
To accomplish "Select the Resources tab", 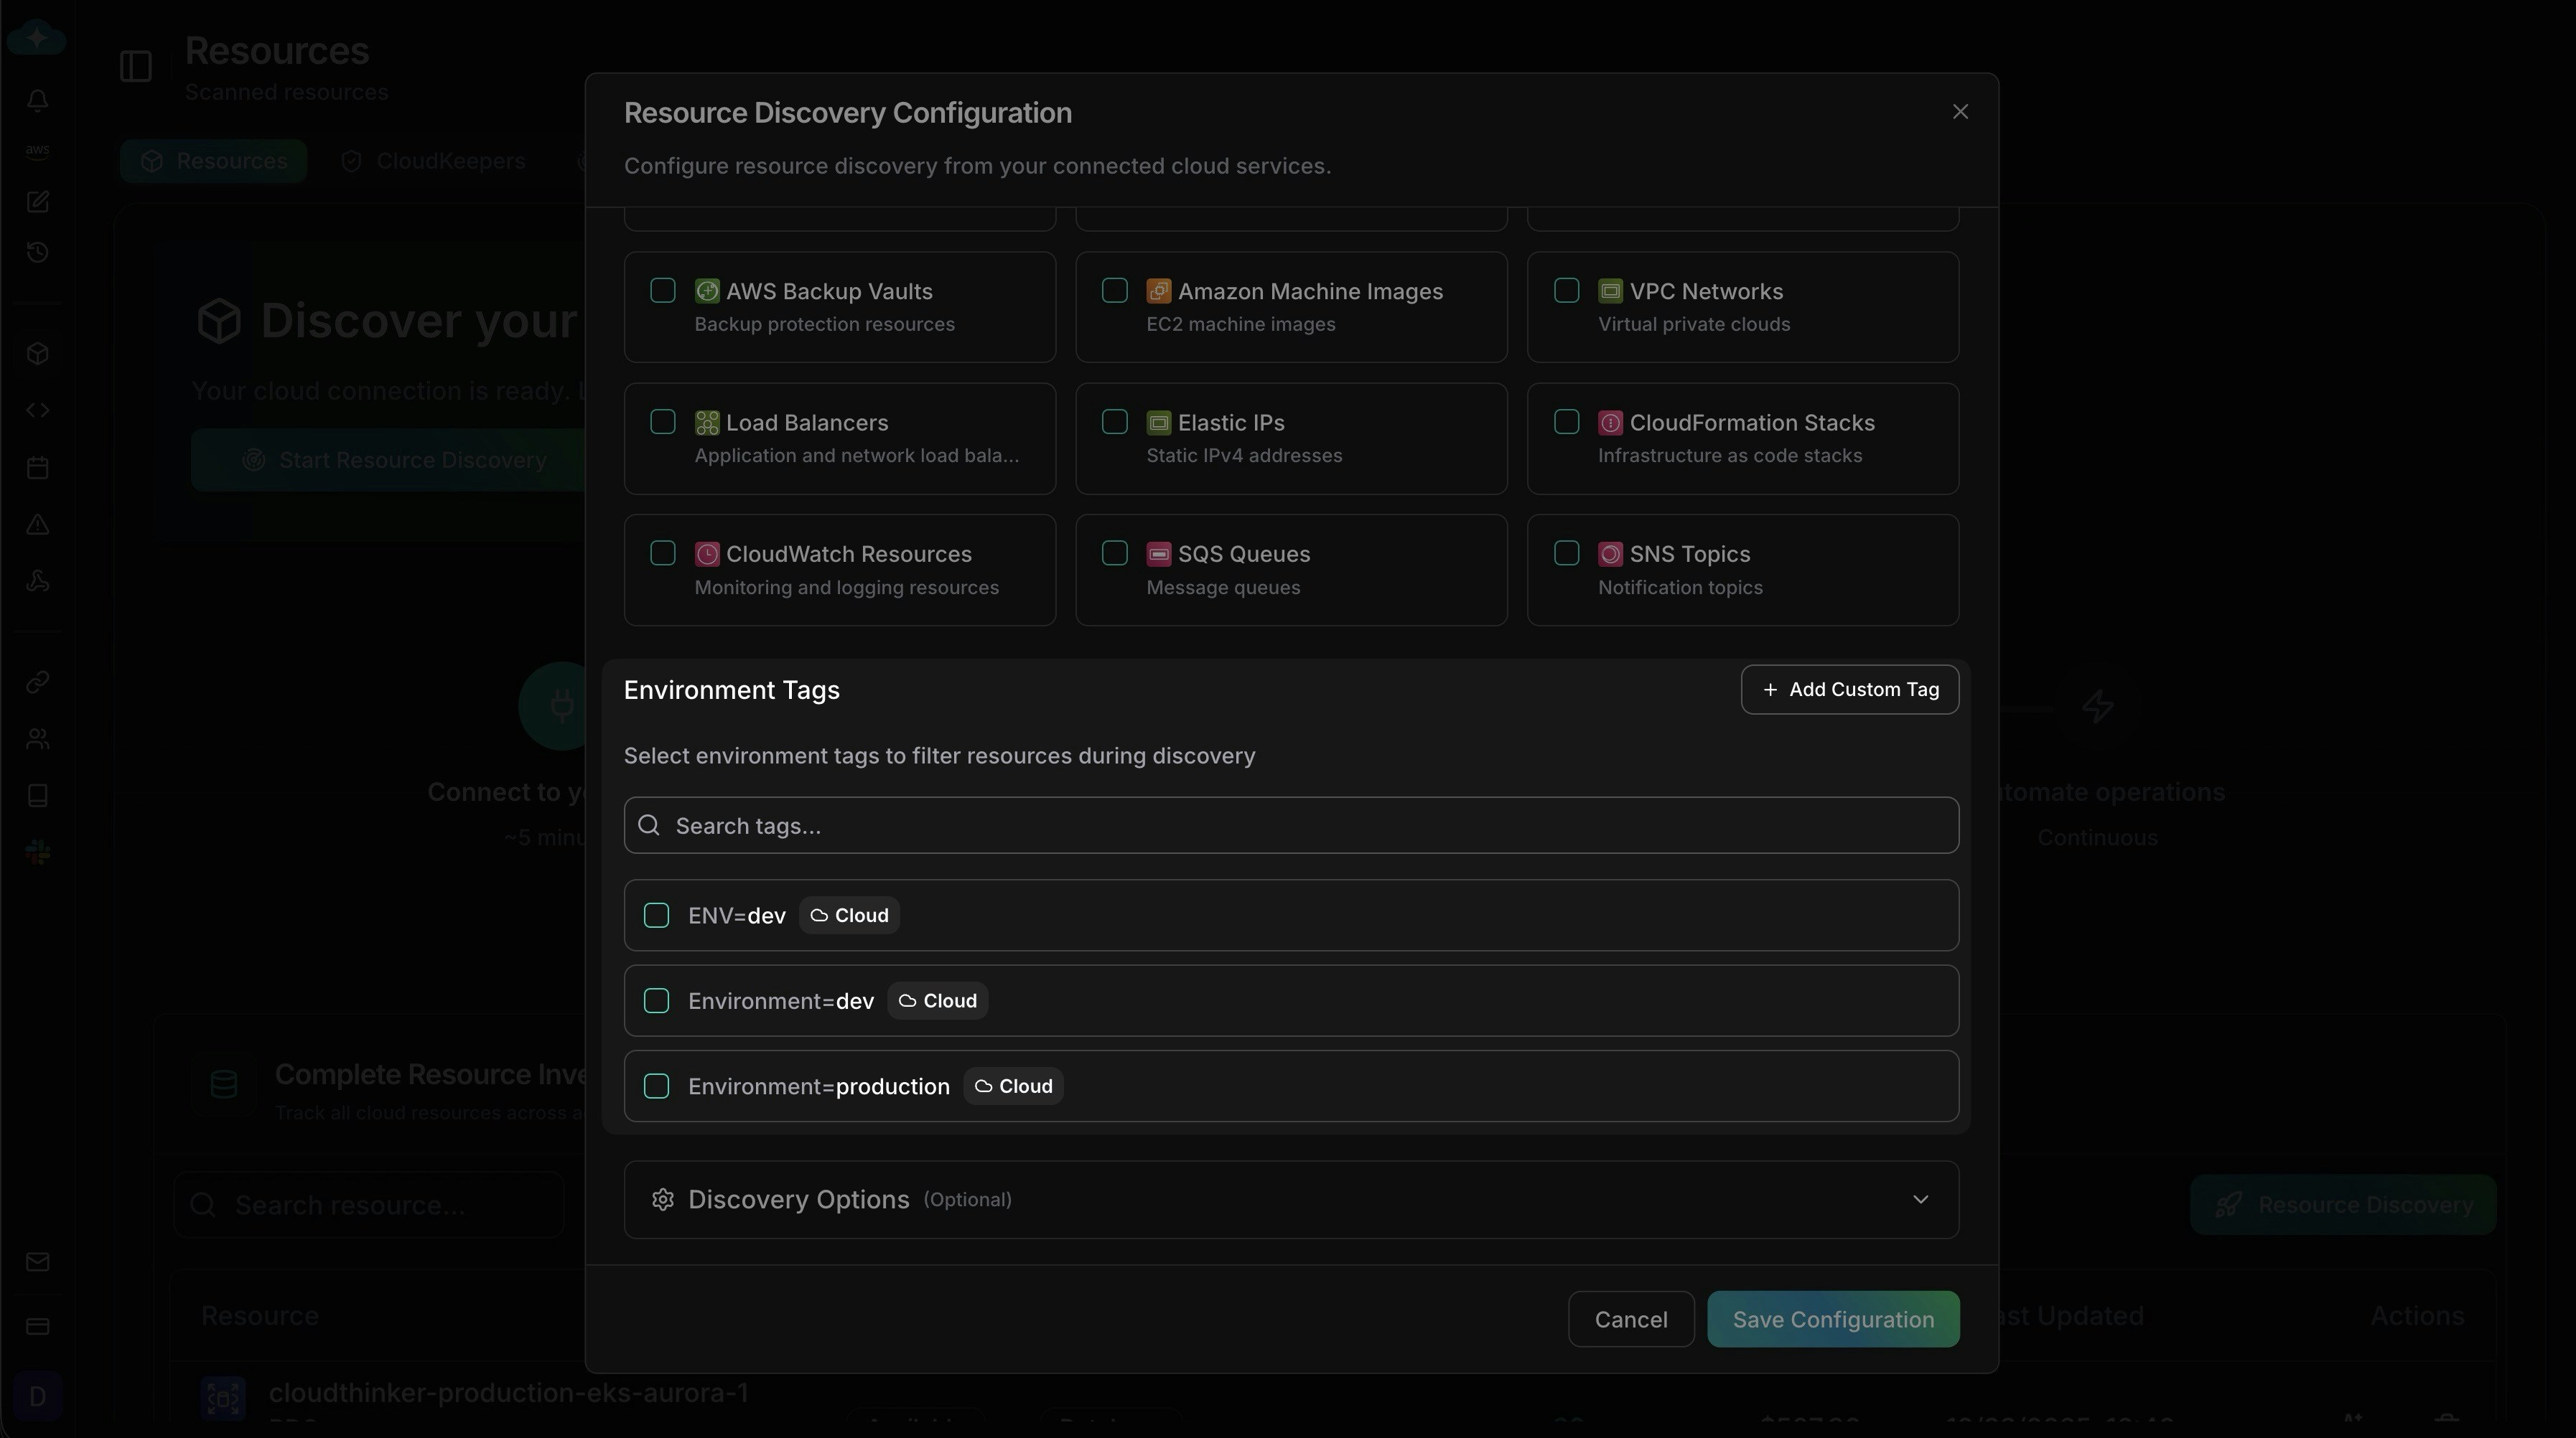I will (x=213, y=160).
